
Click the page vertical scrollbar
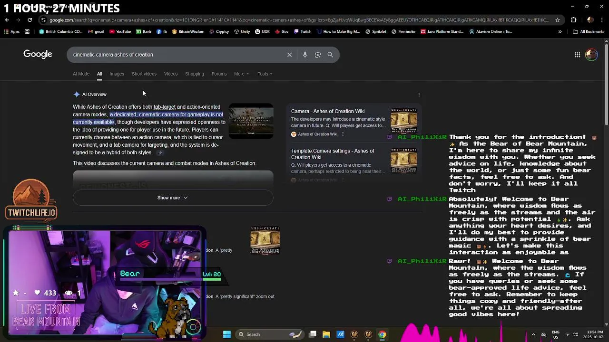point(606,85)
